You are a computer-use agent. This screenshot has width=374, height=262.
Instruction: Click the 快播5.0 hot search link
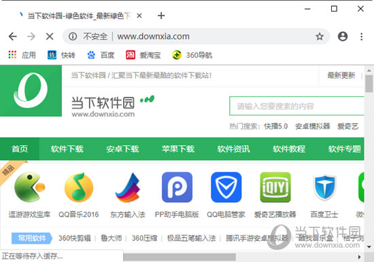275,126
